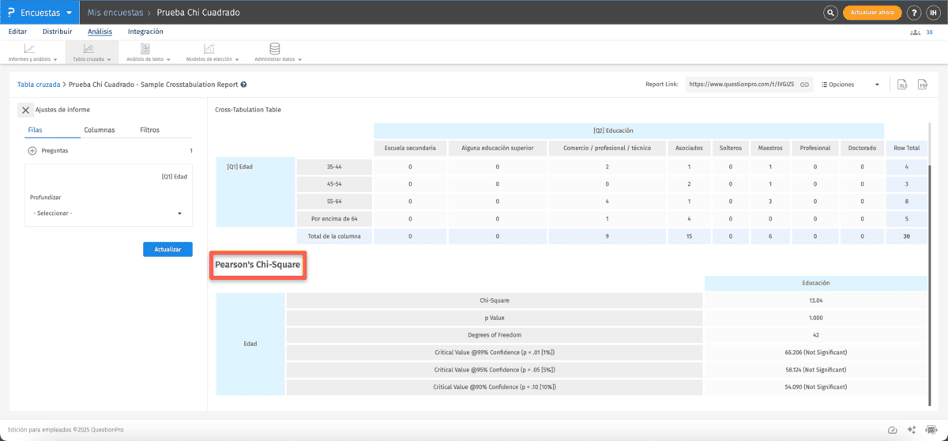Close the Ajustes de informe panel

(x=25, y=111)
